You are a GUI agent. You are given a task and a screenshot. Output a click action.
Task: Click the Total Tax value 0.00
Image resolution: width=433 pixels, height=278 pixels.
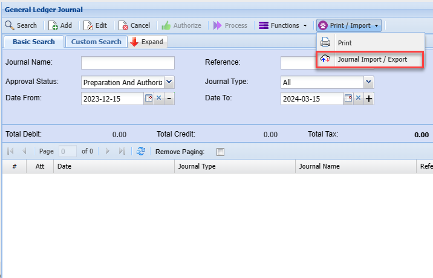click(x=422, y=135)
